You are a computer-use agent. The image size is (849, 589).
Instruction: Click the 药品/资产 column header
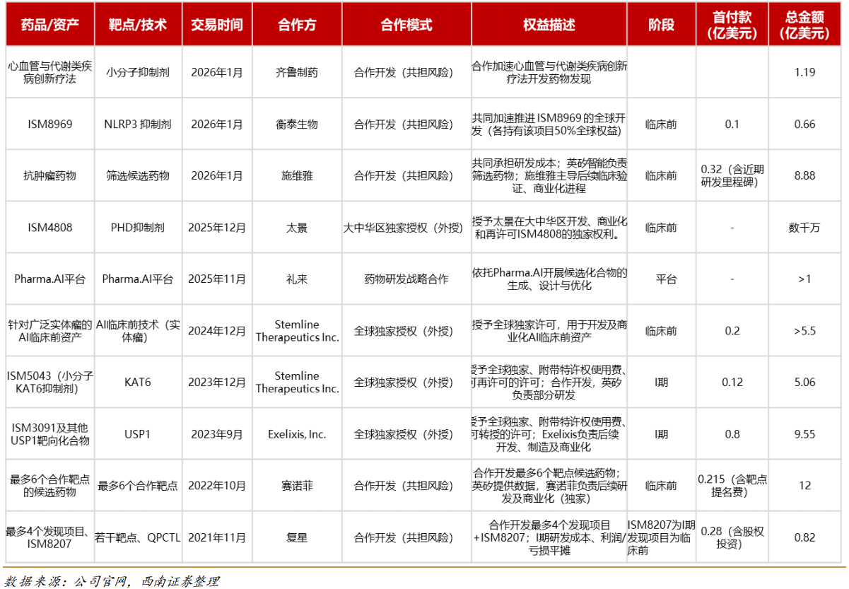click(x=49, y=25)
